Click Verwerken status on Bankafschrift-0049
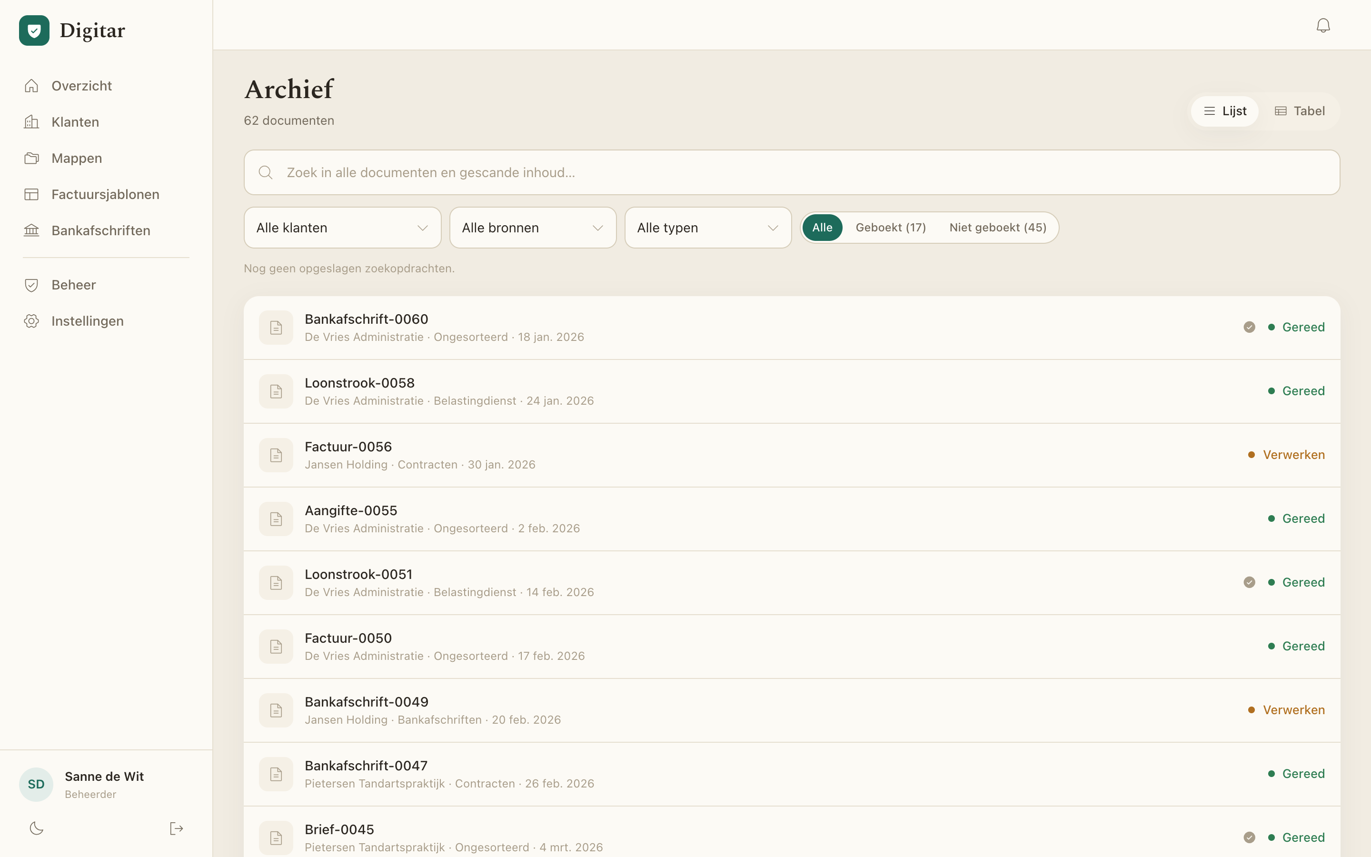This screenshot has width=1371, height=857. [x=1286, y=709]
